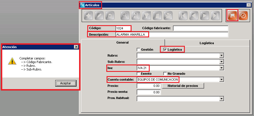Open the Cuenta contable dropdown arrow

[221, 80]
